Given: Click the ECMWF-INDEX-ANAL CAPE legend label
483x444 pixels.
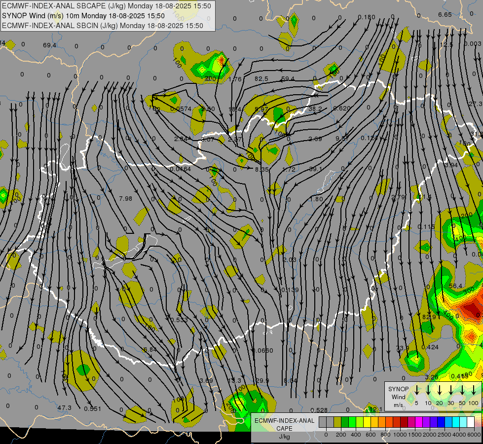Looking at the screenshot, I should tap(284, 424).
